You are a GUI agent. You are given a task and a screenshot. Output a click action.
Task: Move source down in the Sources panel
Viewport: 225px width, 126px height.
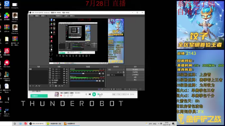62,86
